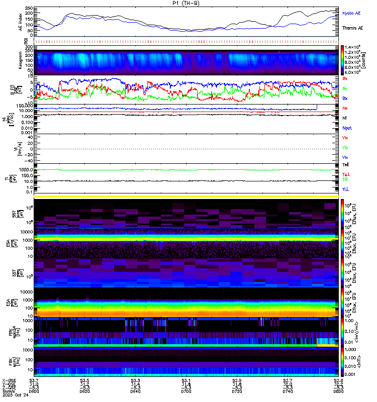Click the red Ne density legend label
Image resolution: width=377 pixels, height=402 pixels.
tap(345, 108)
